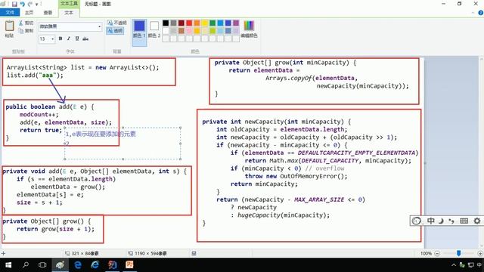Open Task View on the taskbar

tap(42, 265)
